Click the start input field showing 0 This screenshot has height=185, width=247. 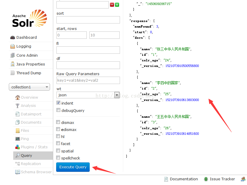tap(71, 35)
